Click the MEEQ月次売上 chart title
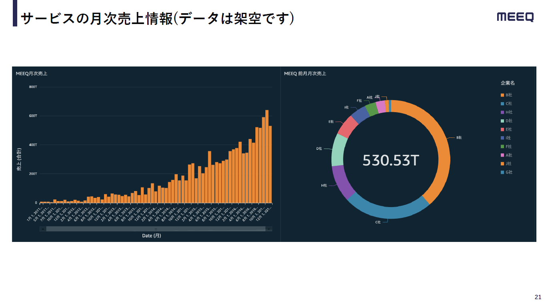The image size is (550, 306). 32,74
